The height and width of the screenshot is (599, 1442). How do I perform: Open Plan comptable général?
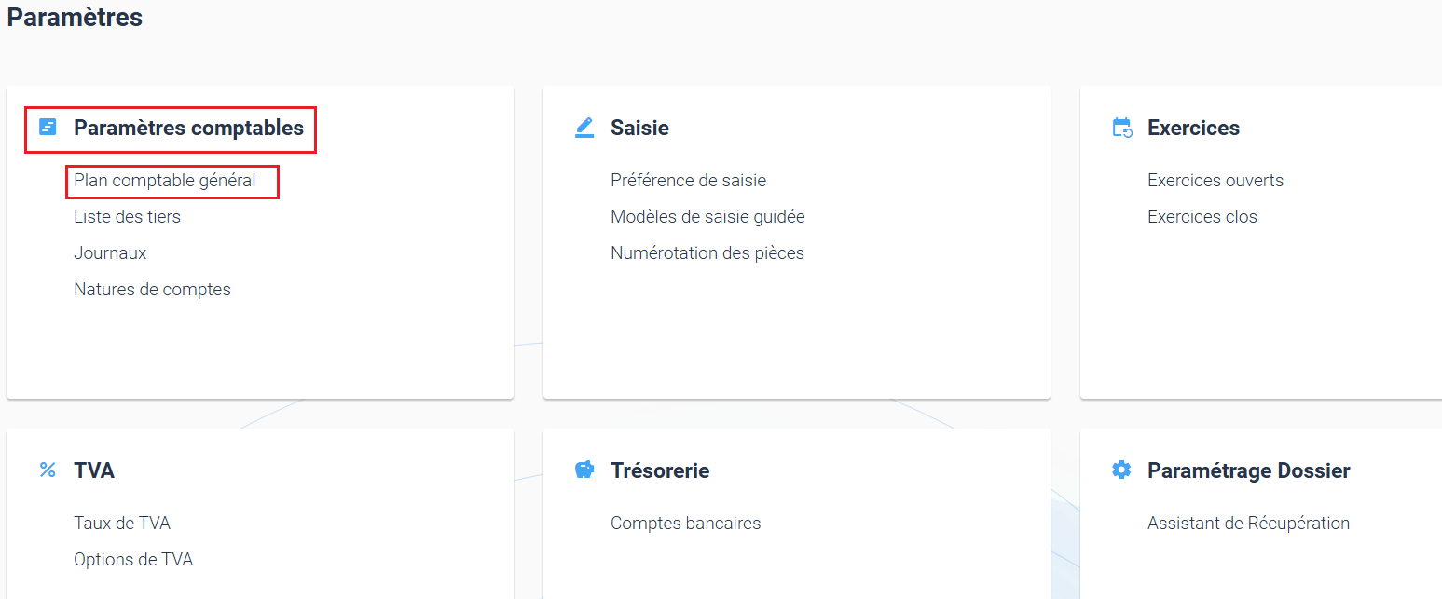(165, 181)
